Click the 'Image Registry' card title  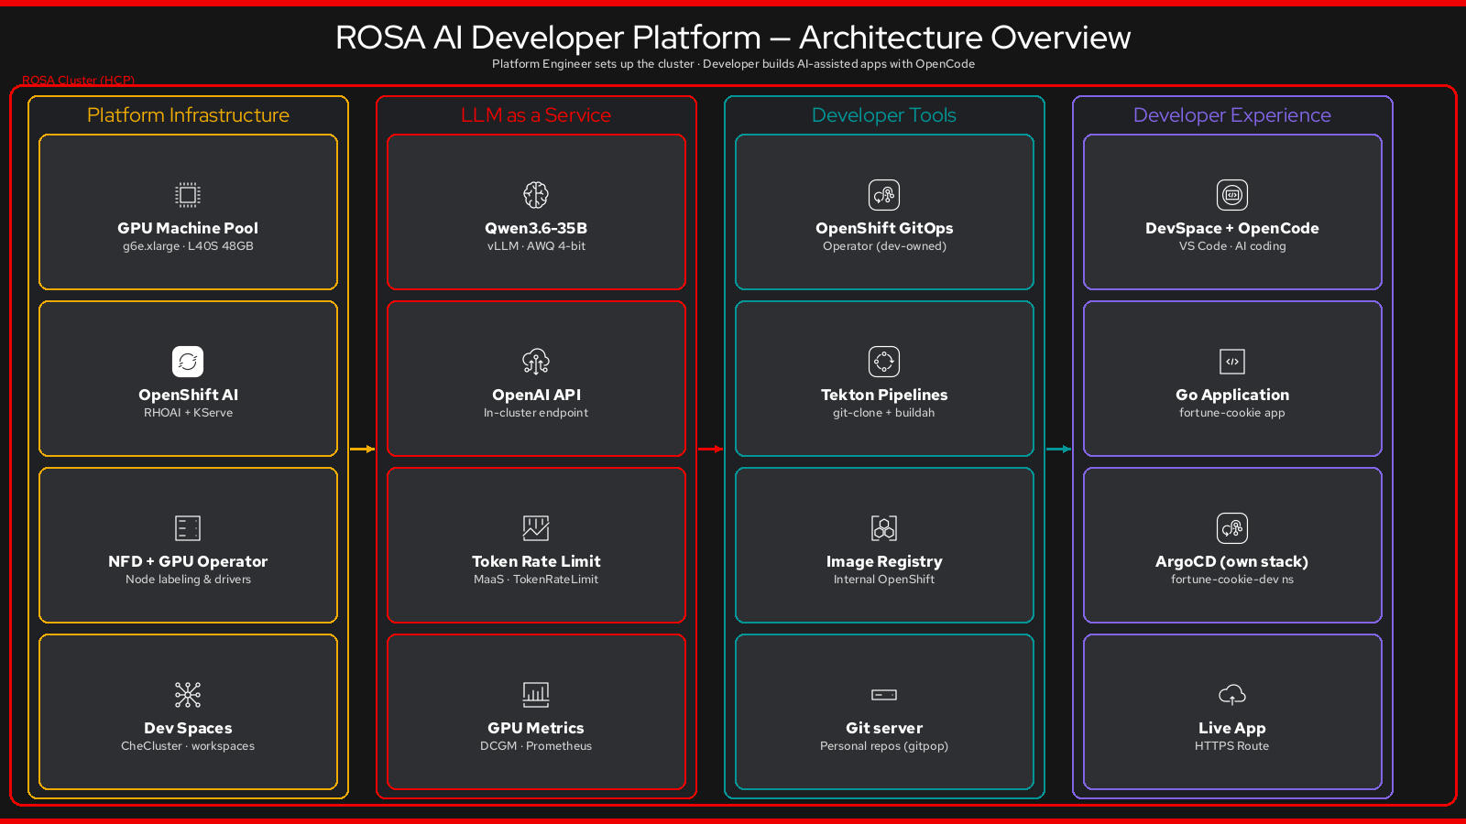[884, 561]
